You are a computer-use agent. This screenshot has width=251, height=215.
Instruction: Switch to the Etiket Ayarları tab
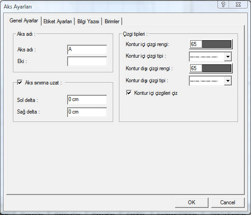point(58,21)
